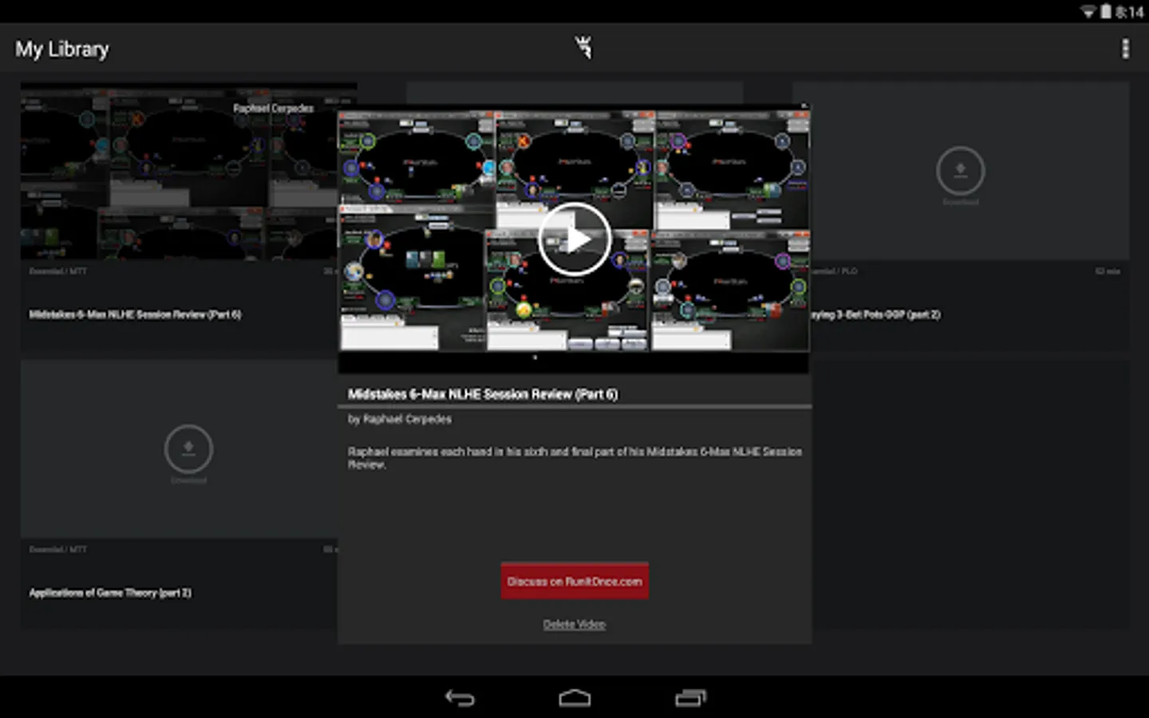Download the 3-Bet Pots OOP video
This screenshot has width=1149, height=718.
(960, 171)
